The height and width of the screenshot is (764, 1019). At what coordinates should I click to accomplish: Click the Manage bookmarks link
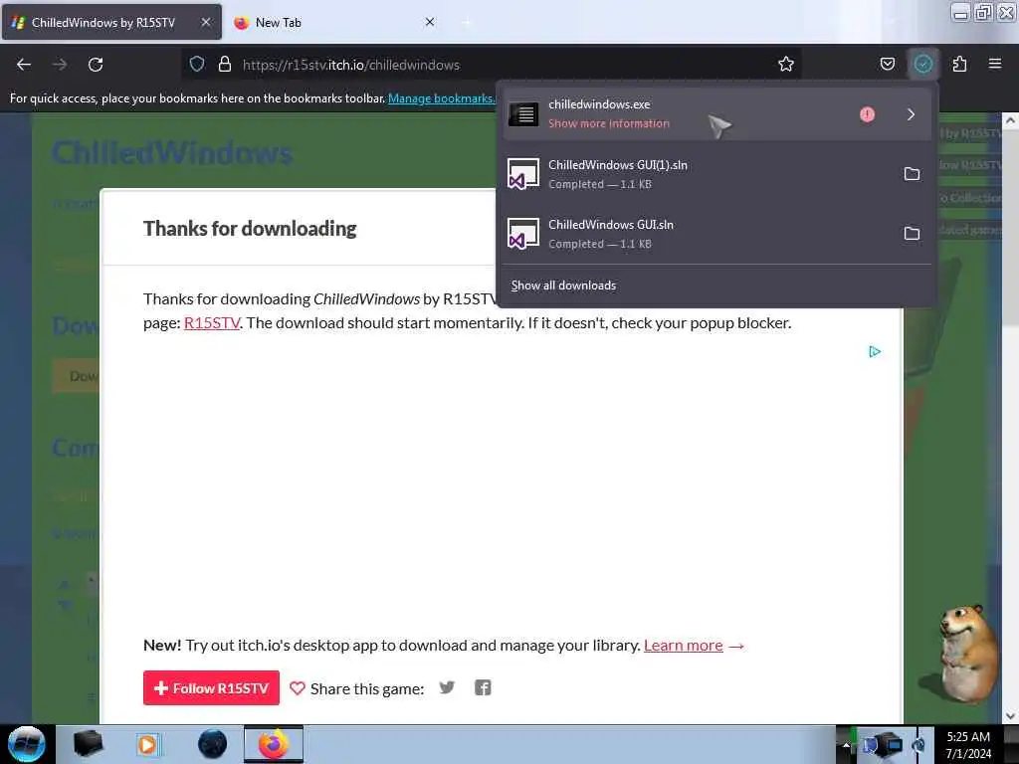click(442, 98)
